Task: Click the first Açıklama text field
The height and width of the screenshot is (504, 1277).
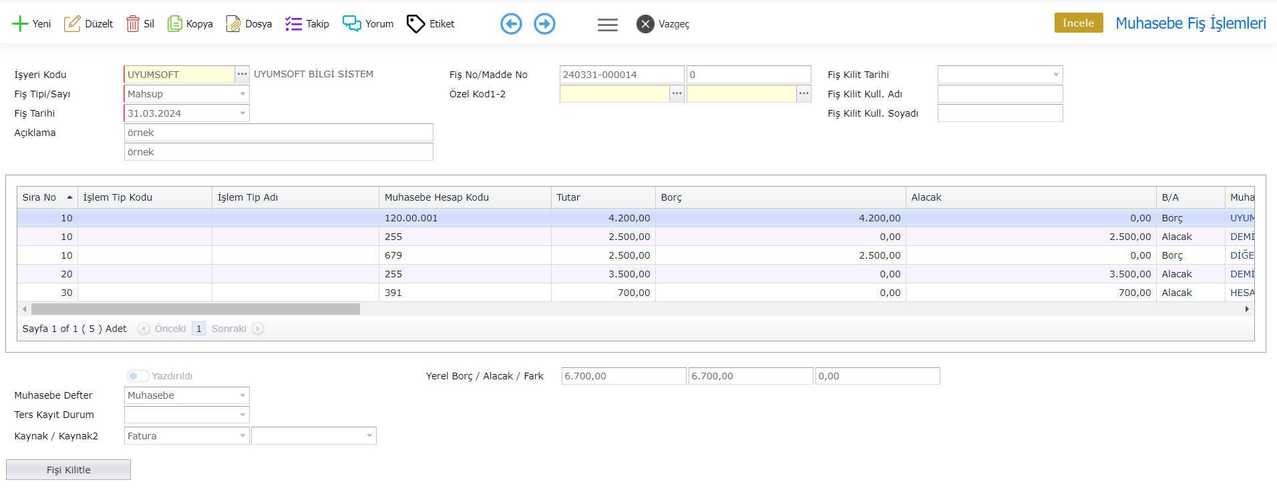Action: point(279,133)
